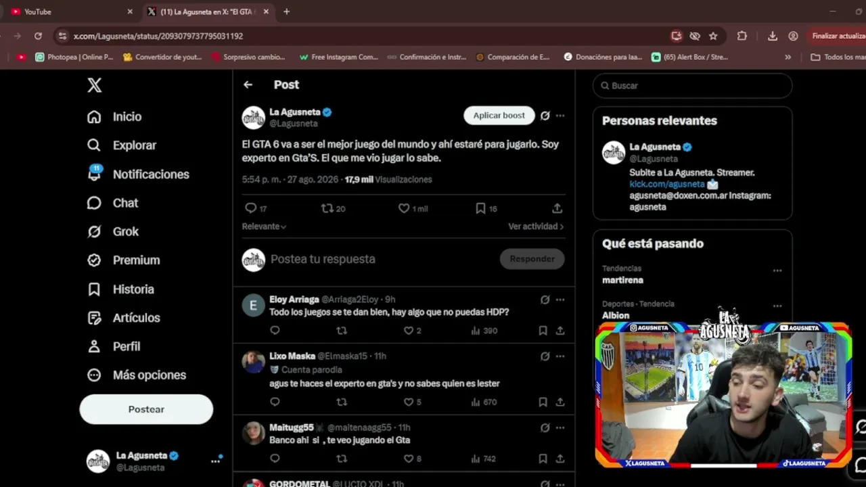The image size is (866, 487).
Task: Click the Buscar search field
Action: pyautogui.click(x=693, y=86)
